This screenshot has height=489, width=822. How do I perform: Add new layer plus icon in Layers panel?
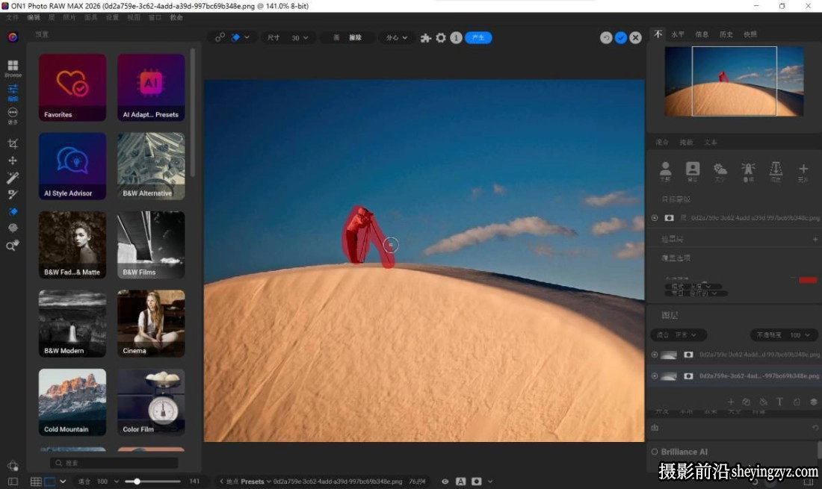tap(731, 402)
